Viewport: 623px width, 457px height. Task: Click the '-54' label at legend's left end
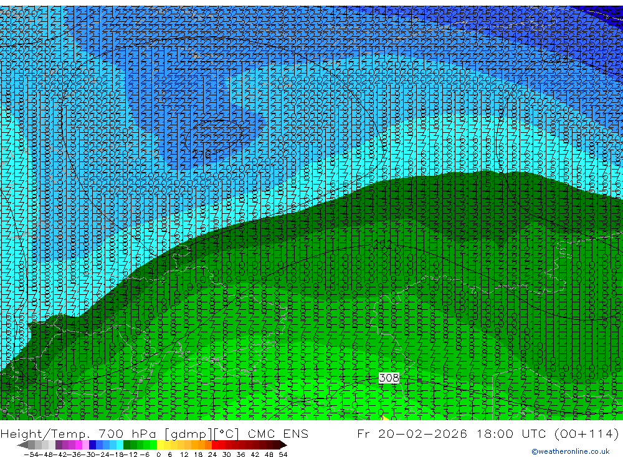[32, 455]
